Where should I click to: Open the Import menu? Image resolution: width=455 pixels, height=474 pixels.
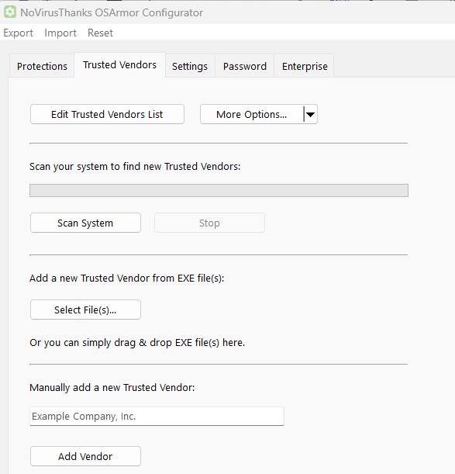(x=60, y=33)
